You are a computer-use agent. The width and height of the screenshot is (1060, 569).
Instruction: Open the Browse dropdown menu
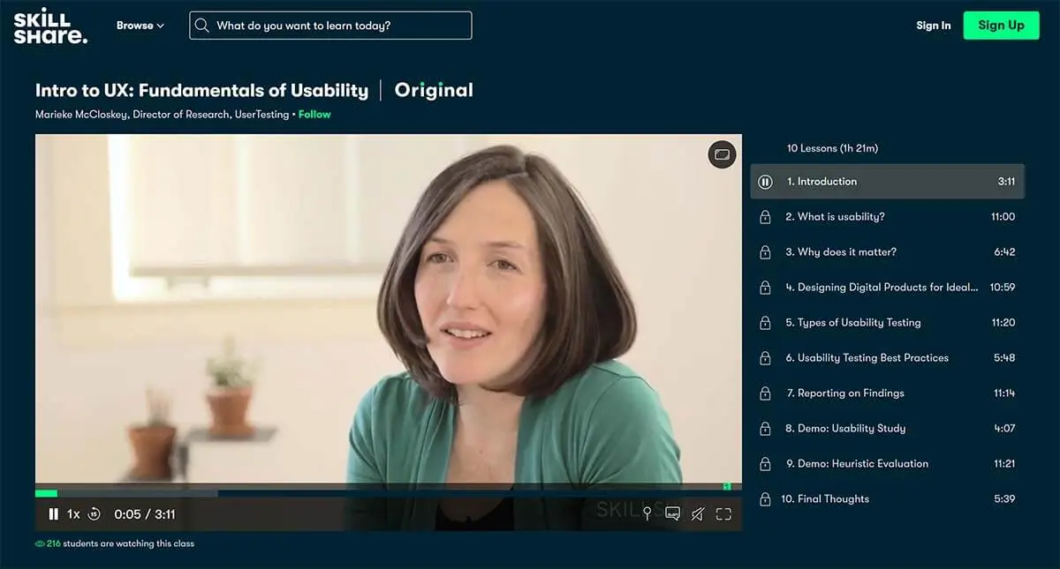140,26
